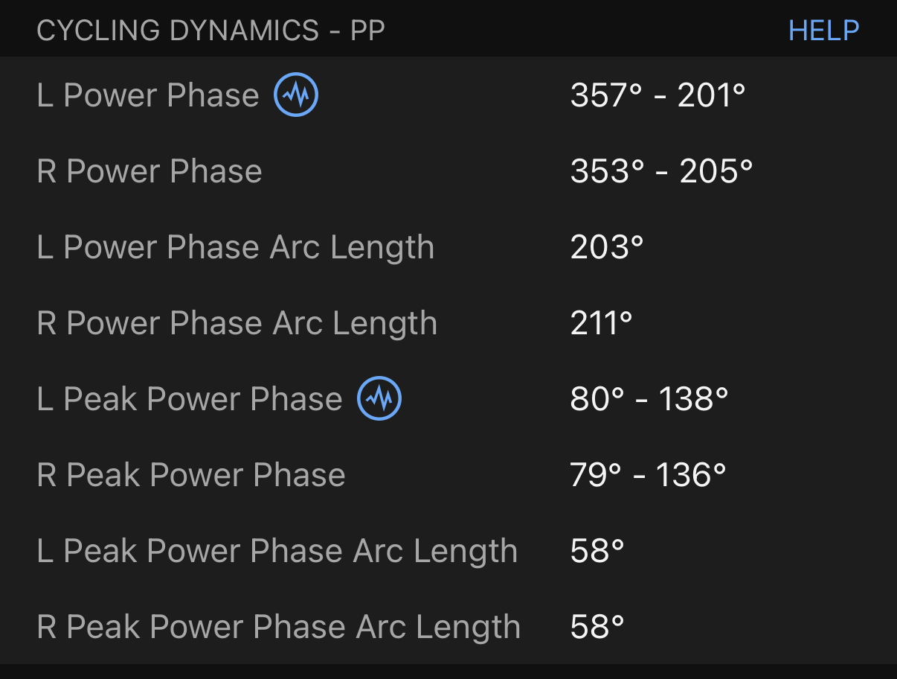
Task: Tap the chart icon beside L Power Phase
Action: point(296,95)
